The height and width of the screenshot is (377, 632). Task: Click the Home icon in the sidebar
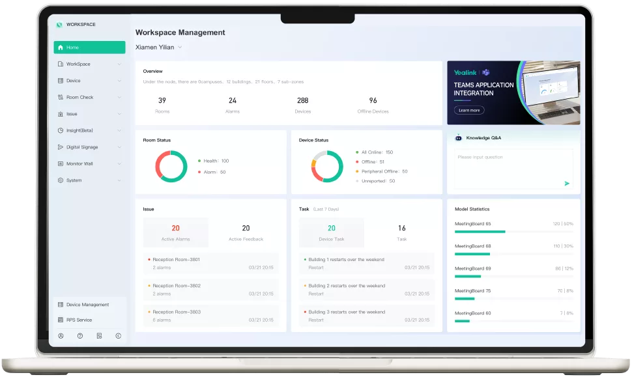click(x=61, y=48)
